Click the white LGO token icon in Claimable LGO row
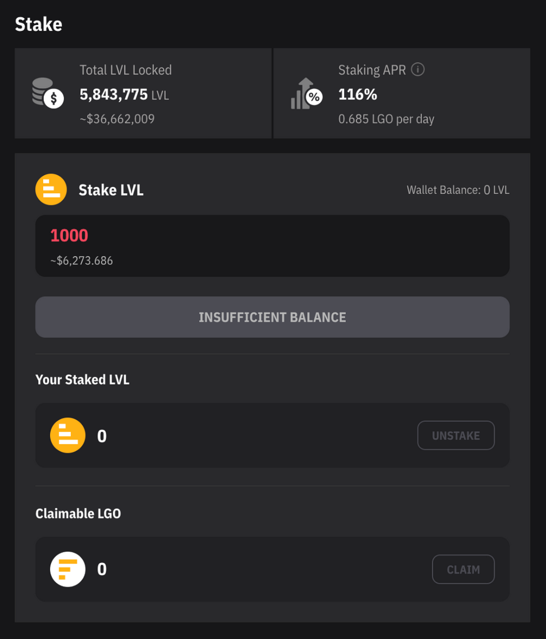546x639 pixels. tap(68, 569)
